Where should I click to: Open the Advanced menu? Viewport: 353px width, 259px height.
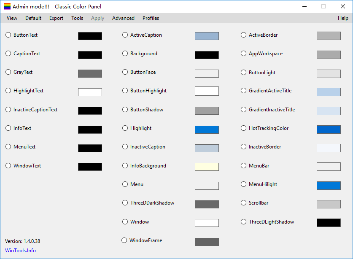click(123, 18)
